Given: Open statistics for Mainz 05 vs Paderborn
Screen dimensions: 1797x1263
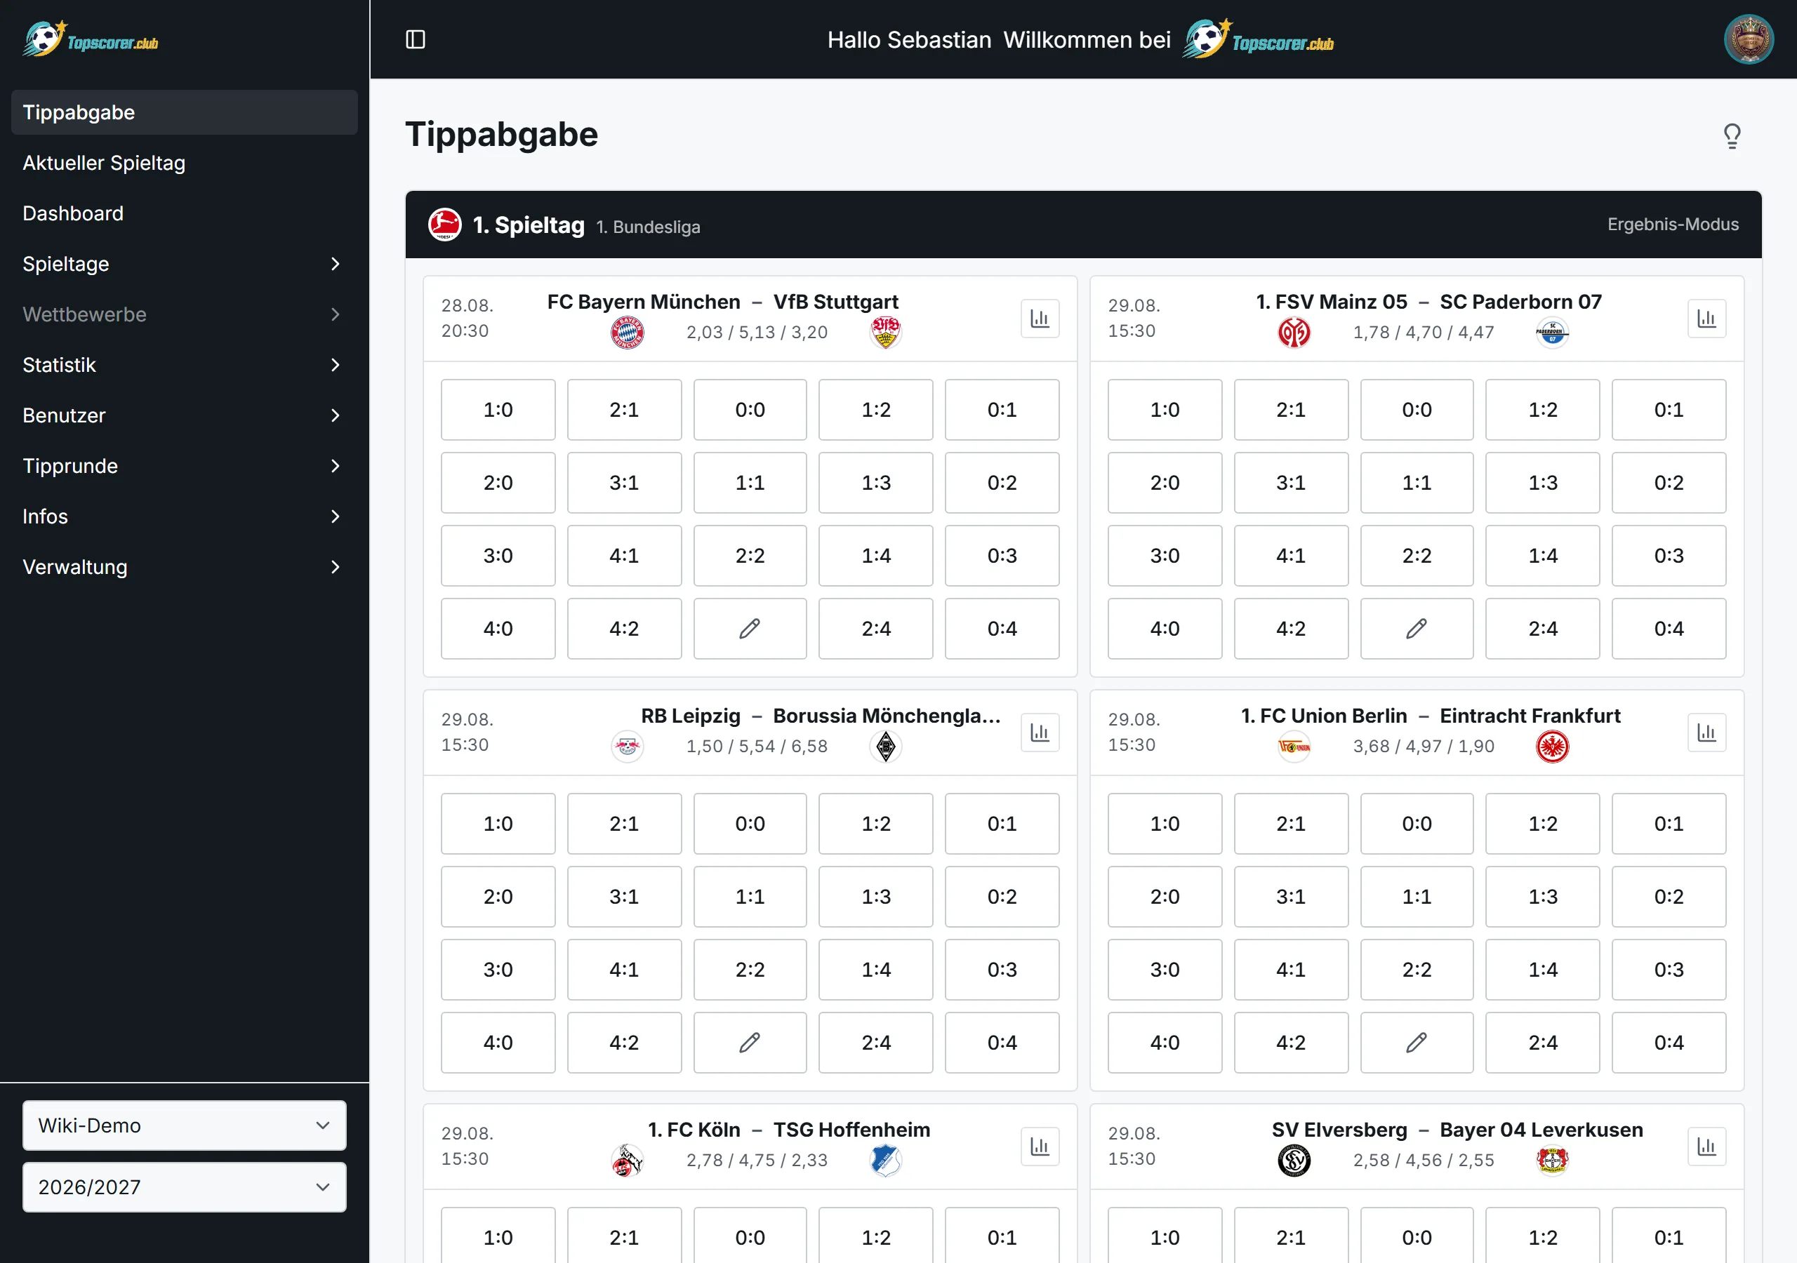Looking at the screenshot, I should [x=1706, y=319].
